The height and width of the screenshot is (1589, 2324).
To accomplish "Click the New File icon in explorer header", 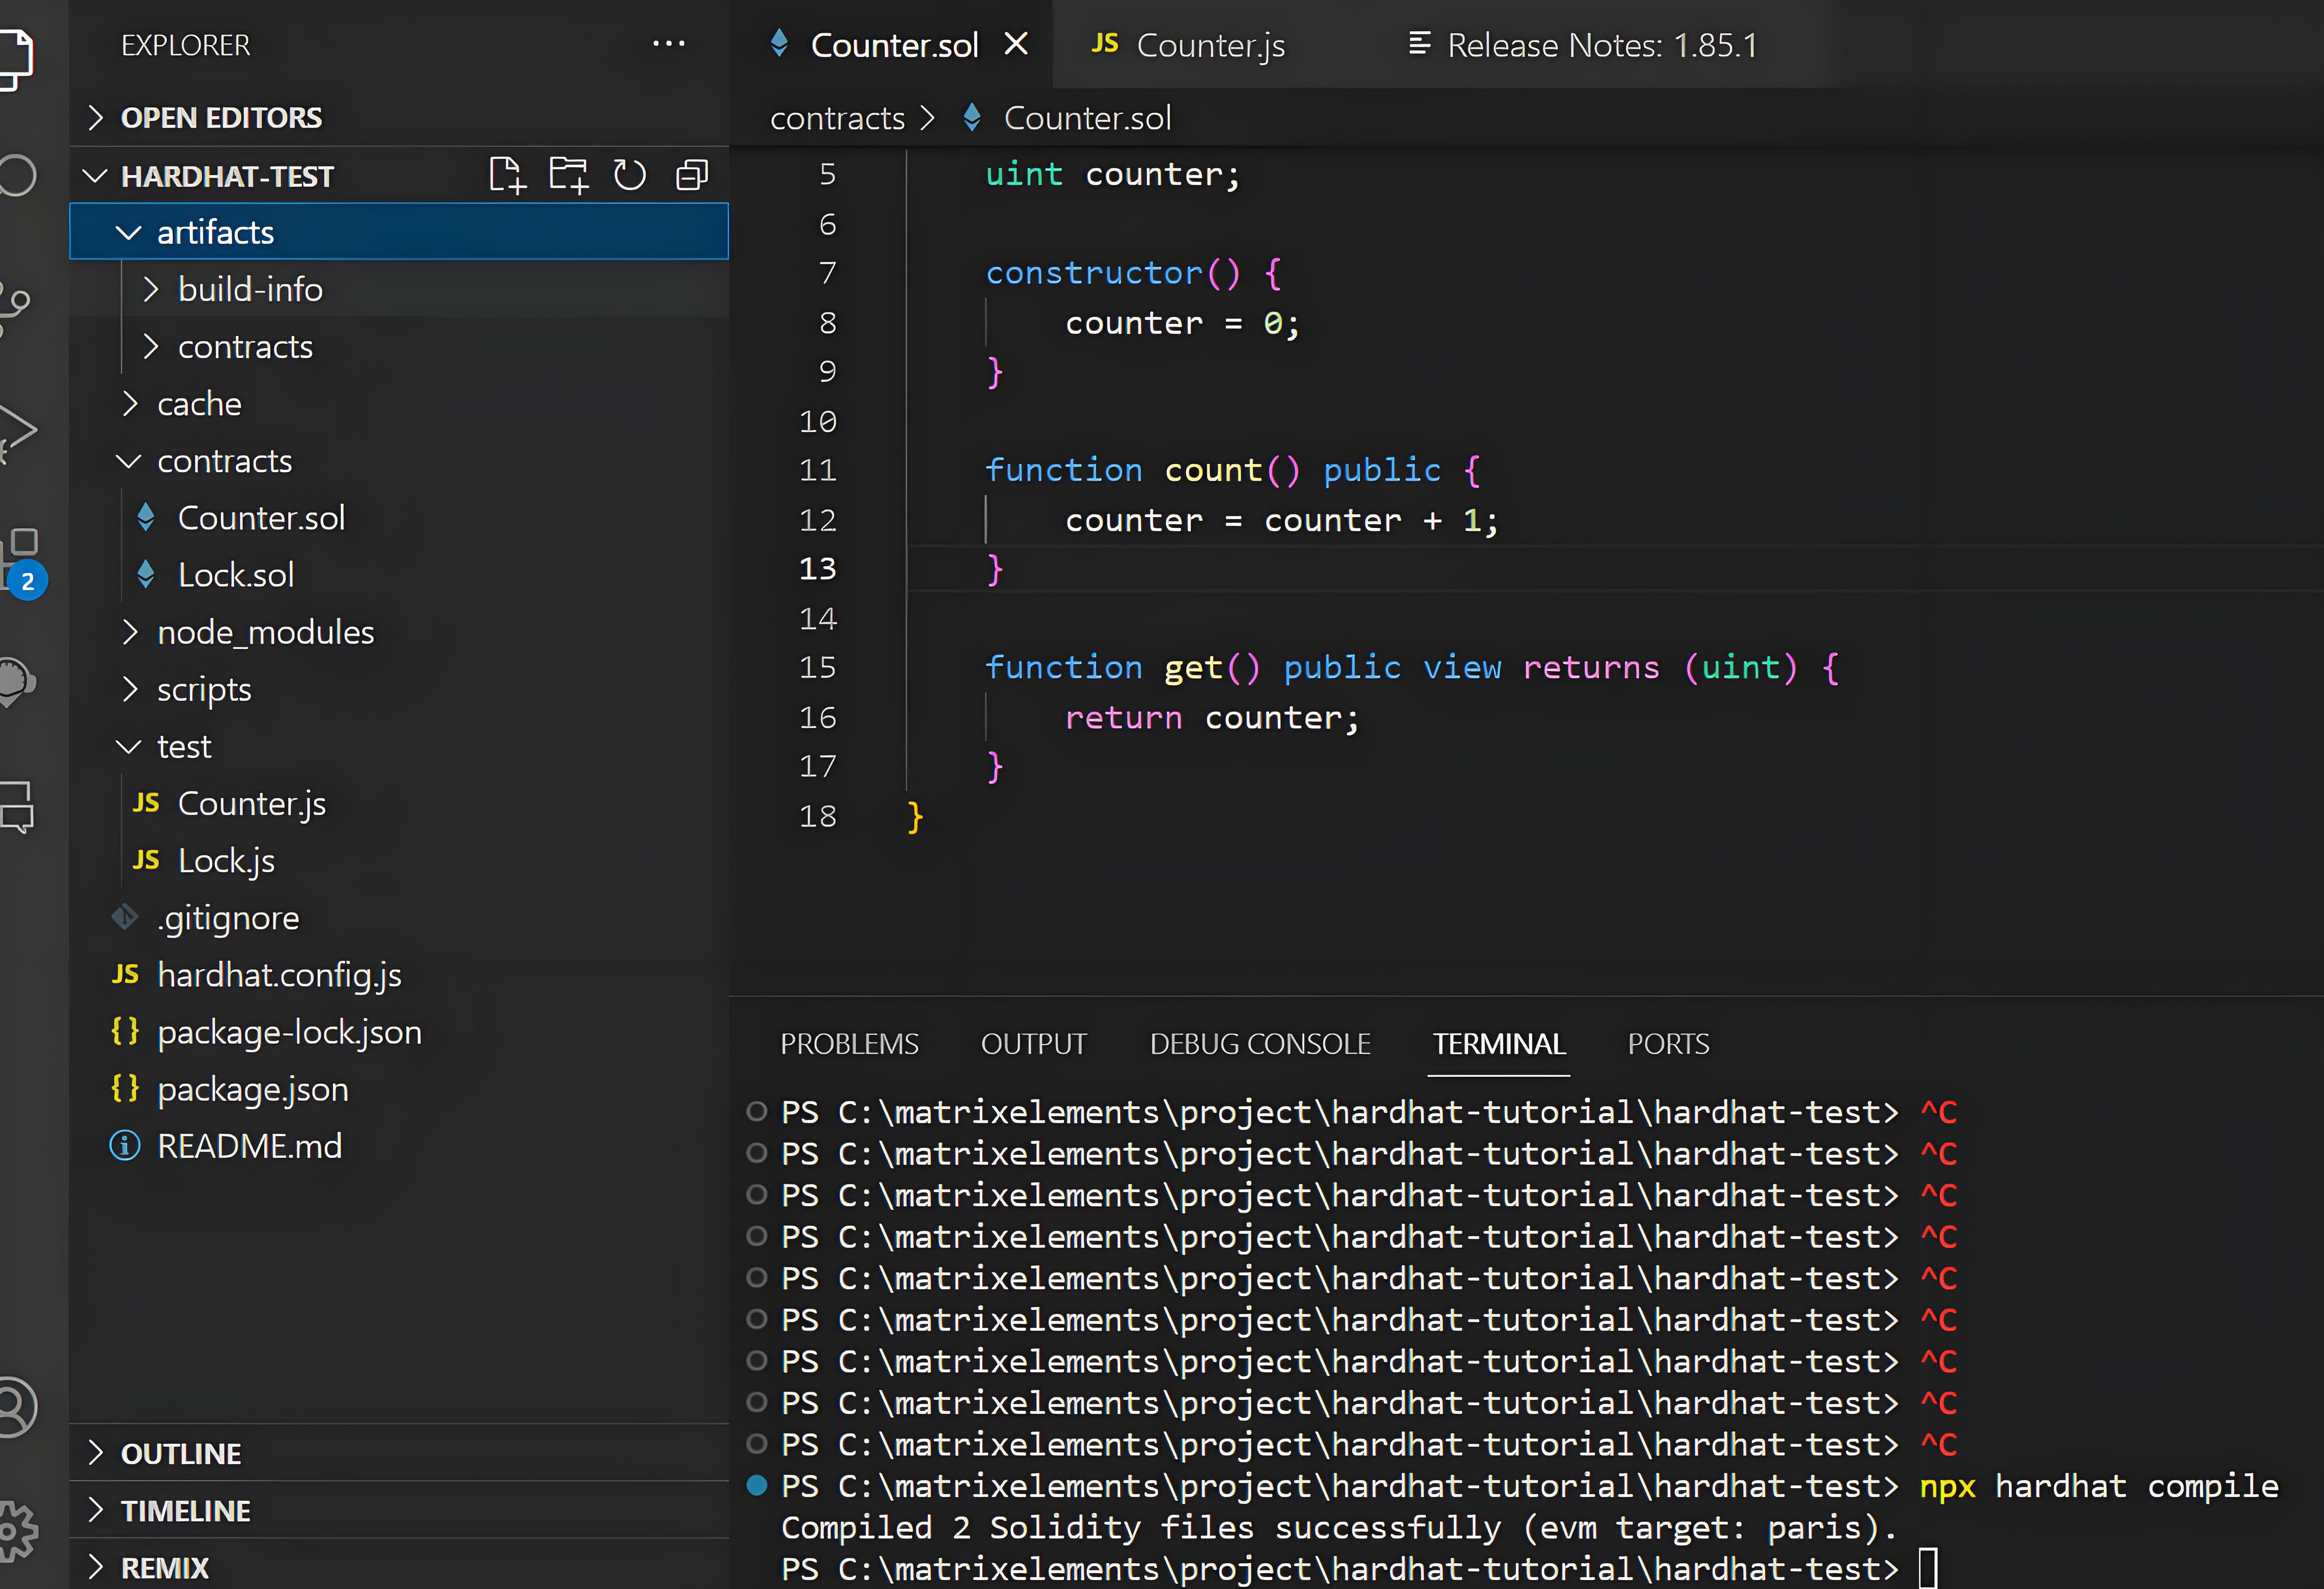I will 508,175.
